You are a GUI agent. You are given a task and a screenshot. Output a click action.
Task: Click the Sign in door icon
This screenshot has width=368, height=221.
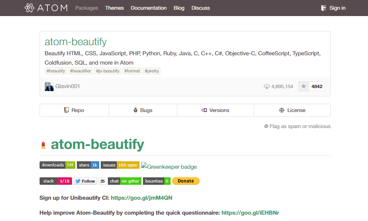[x=324, y=8]
